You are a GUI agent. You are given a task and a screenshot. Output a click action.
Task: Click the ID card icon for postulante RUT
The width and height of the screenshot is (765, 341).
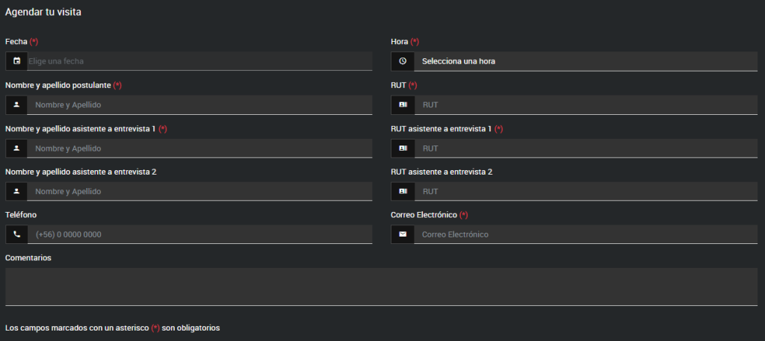403,104
